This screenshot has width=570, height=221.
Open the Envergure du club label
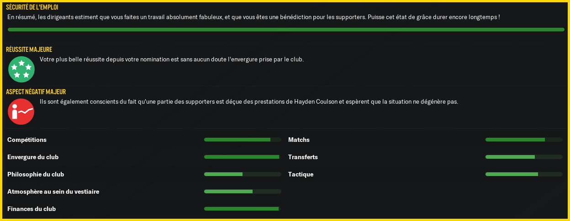[x=33, y=157]
